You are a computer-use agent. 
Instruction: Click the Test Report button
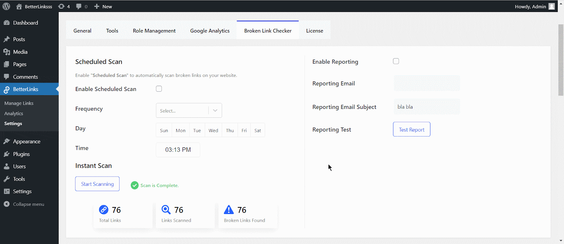click(x=411, y=129)
